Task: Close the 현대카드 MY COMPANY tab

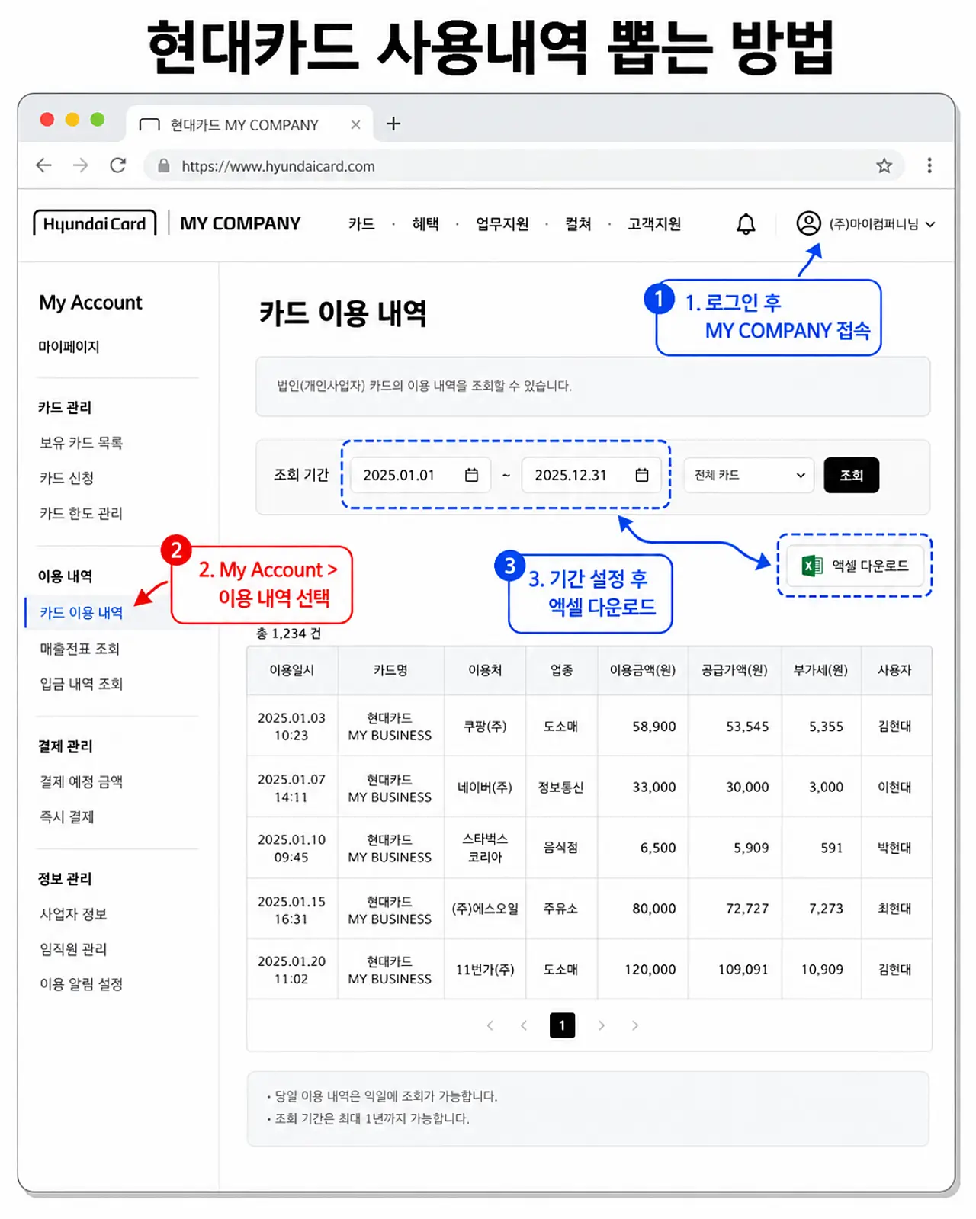Action: (355, 124)
